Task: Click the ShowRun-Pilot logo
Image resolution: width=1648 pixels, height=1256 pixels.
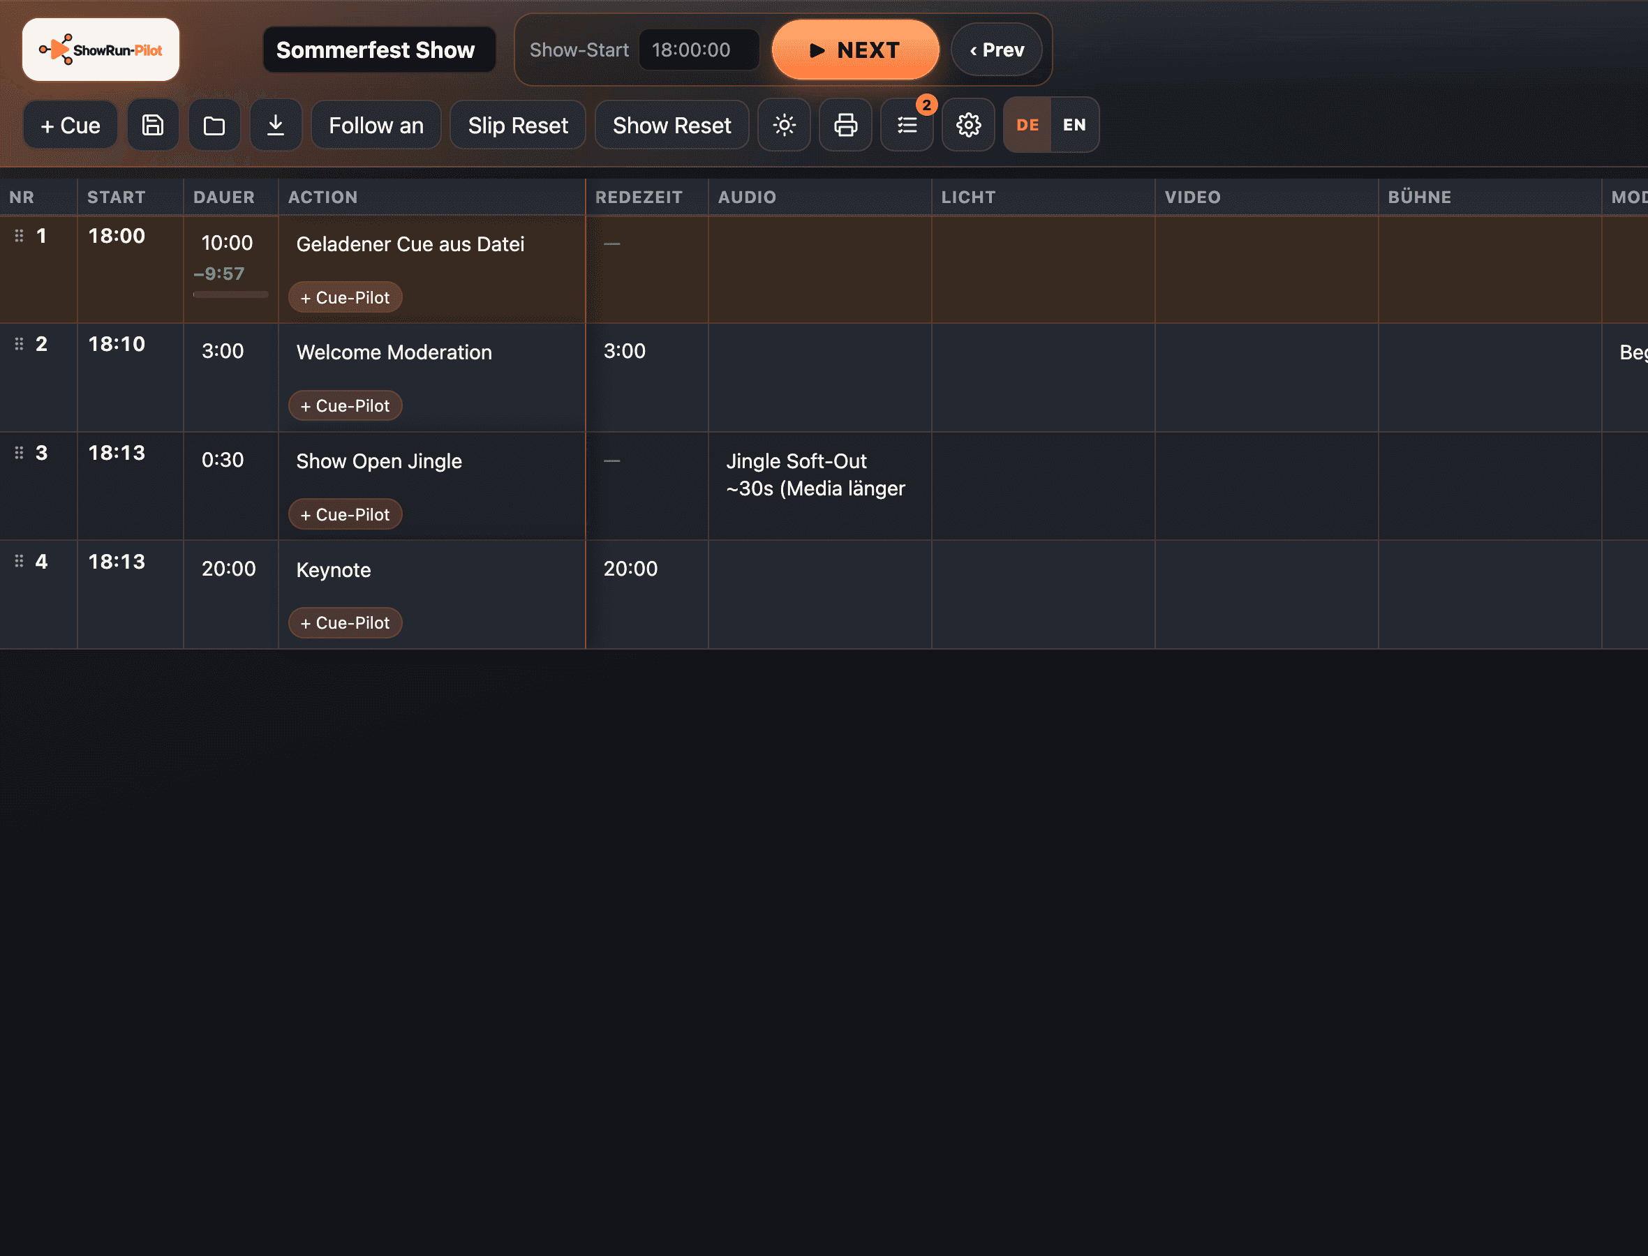Action: point(101,50)
